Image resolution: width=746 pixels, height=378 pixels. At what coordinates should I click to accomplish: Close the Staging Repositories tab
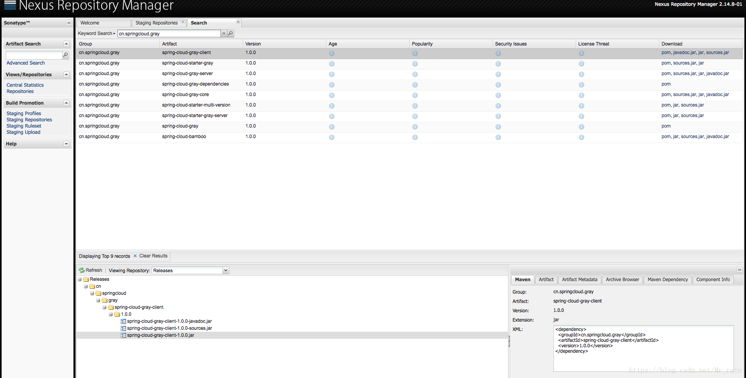point(183,22)
